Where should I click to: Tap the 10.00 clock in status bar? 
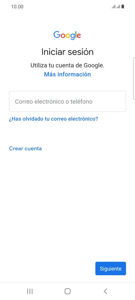(x=17, y=7)
